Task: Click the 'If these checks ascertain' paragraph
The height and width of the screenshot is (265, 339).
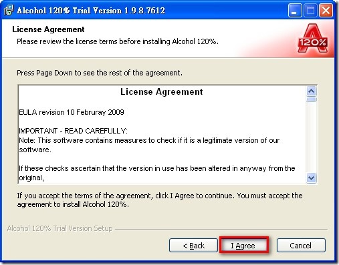Action: point(157,173)
